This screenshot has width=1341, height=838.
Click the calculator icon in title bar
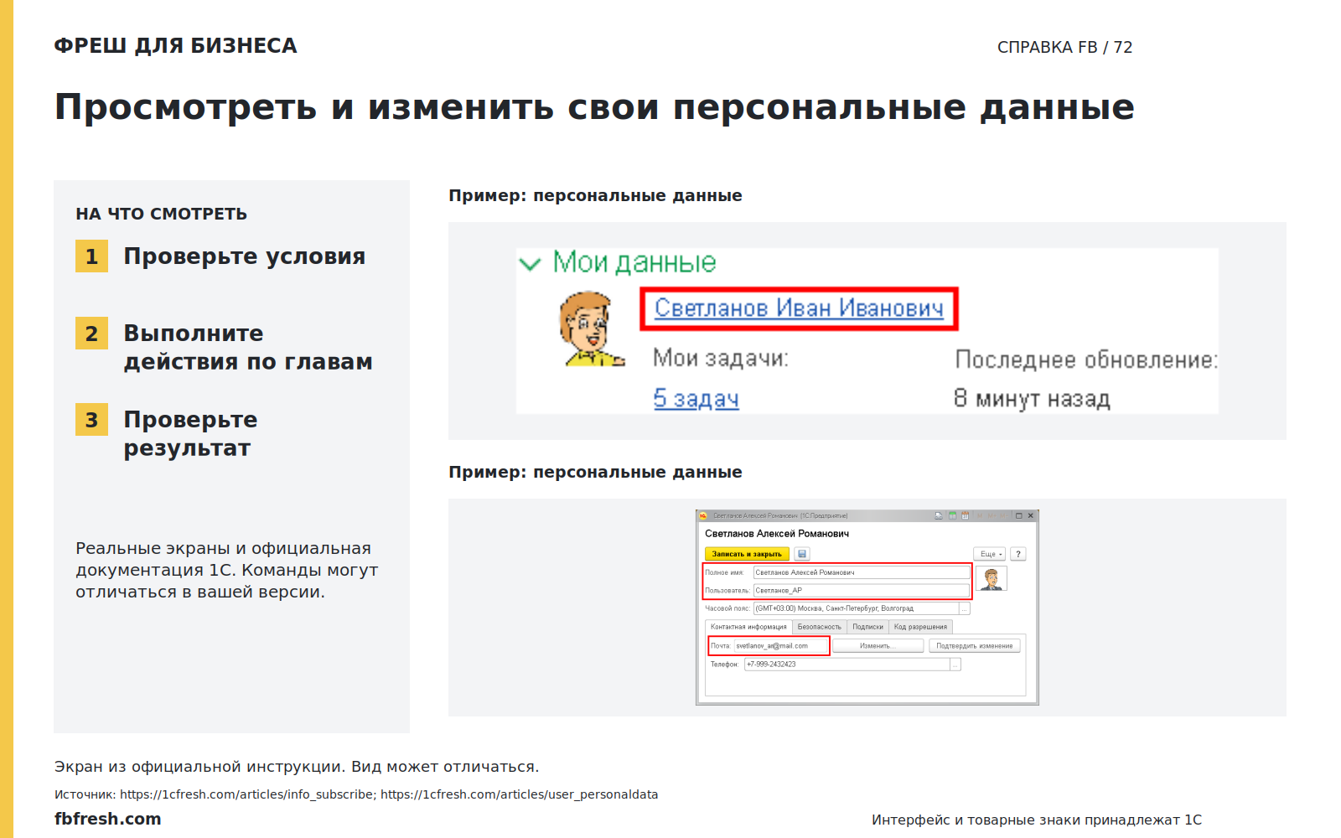click(x=952, y=515)
